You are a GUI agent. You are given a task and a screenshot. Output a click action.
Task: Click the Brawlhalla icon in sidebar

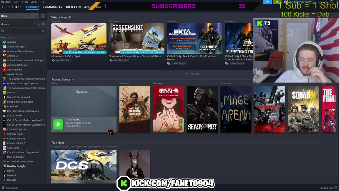pos(5,106)
